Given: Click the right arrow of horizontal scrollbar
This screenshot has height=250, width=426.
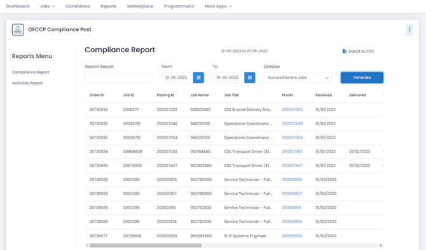Looking at the screenshot, I should [x=381, y=246].
